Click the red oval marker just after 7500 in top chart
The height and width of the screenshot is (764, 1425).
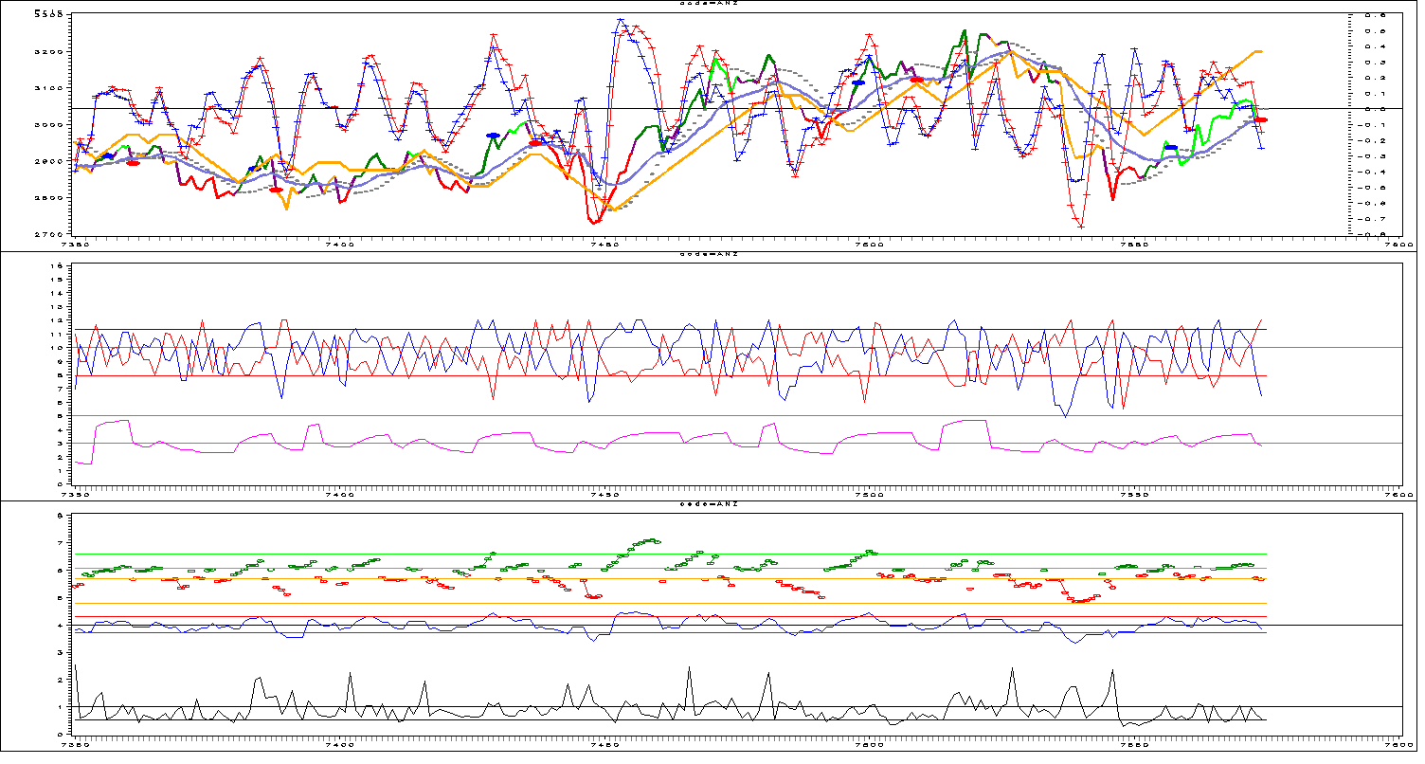[916, 80]
